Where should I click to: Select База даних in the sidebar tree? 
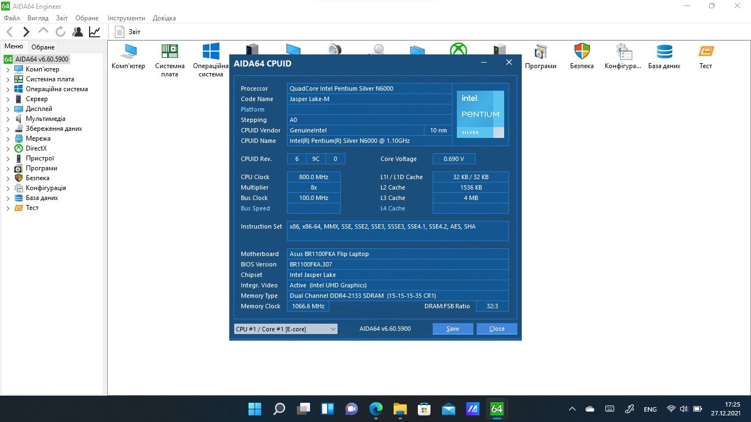click(42, 198)
